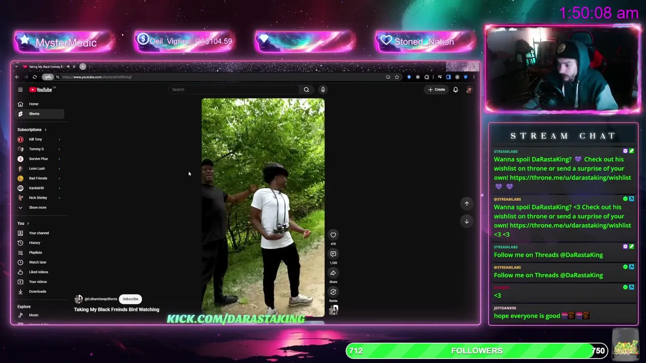Open the browser extensions puzzle icon

click(x=427, y=77)
